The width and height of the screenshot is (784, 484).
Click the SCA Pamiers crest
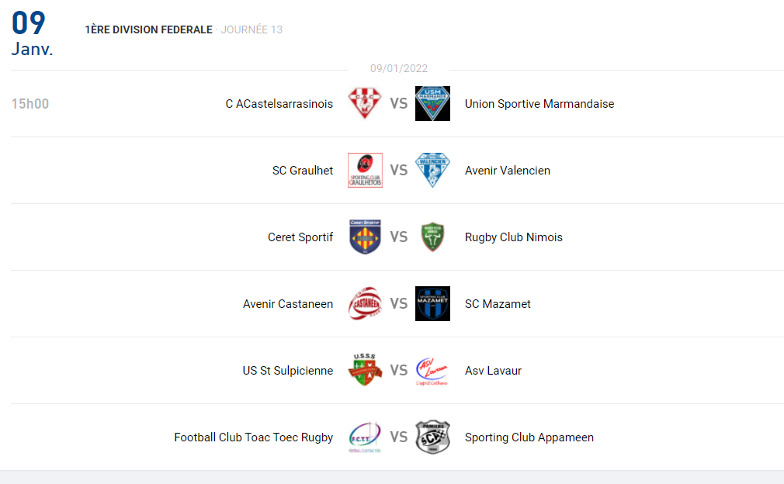tap(432, 437)
